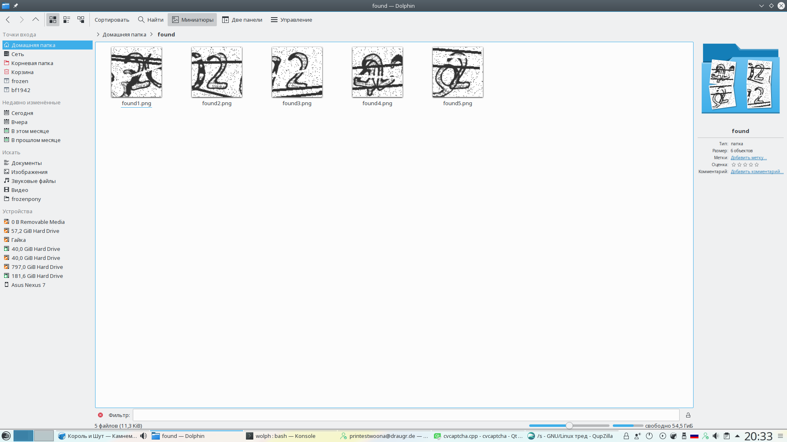
Task: Open the frozen bookmark
Action: [x=48, y=81]
